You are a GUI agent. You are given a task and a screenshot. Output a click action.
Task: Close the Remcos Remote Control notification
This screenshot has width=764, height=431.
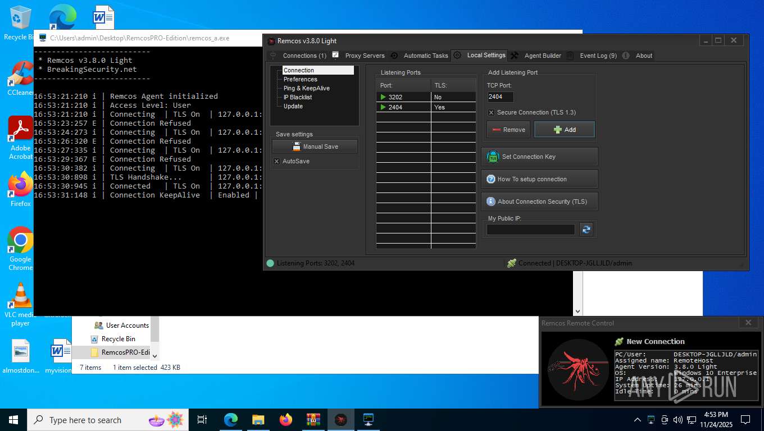748,323
